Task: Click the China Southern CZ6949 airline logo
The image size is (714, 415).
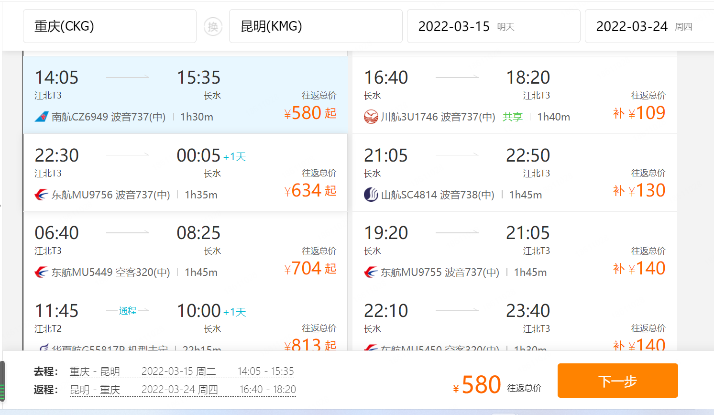Action: [42, 117]
